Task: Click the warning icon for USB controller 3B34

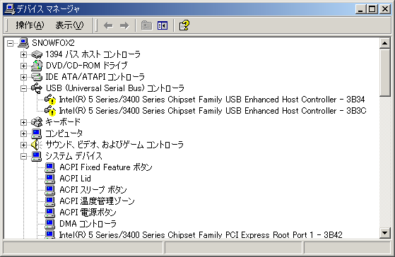Action: 50,100
